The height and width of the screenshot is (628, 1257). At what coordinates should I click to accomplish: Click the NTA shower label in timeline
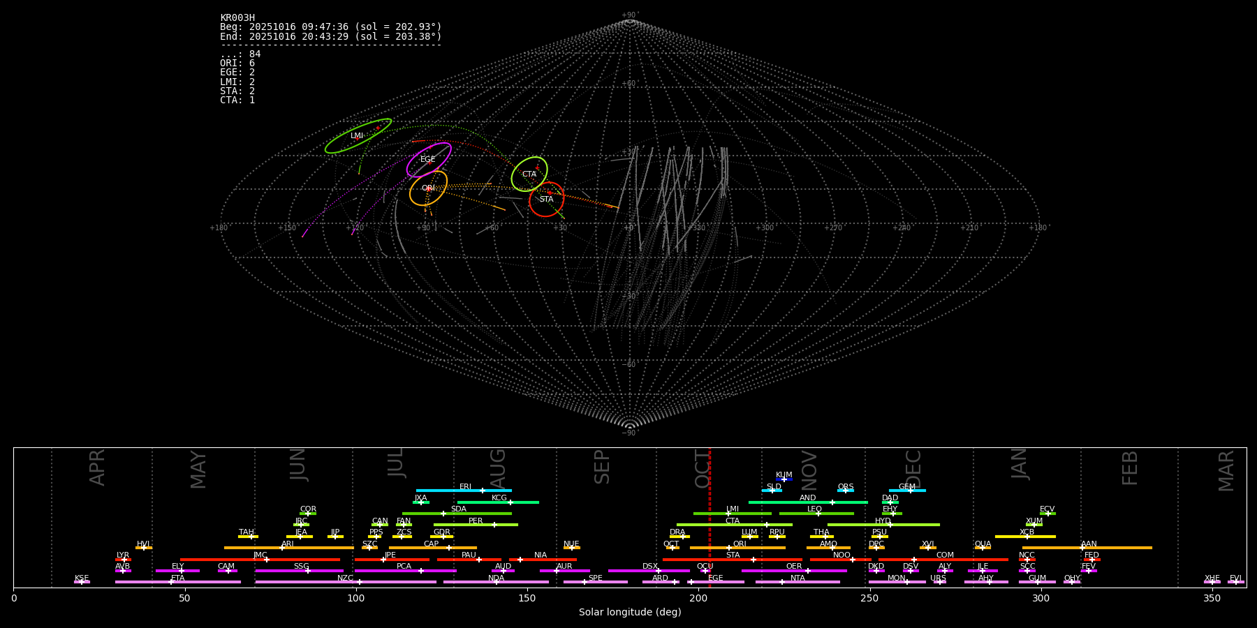[797, 578]
